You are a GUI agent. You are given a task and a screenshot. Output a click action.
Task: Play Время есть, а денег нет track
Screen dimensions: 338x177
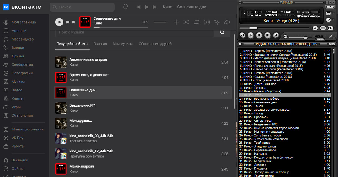tap(143, 78)
